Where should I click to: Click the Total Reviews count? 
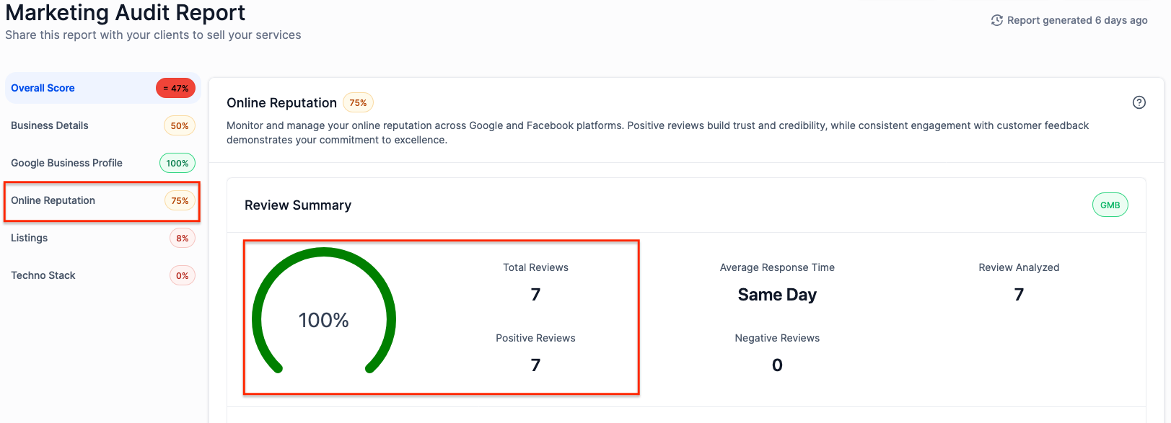tap(535, 295)
